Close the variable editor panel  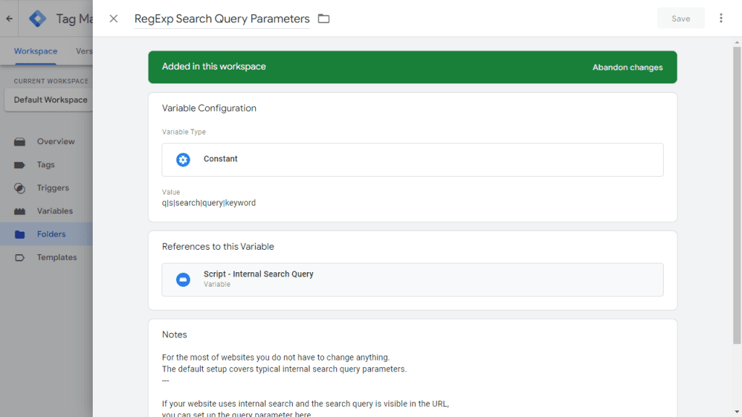114,18
